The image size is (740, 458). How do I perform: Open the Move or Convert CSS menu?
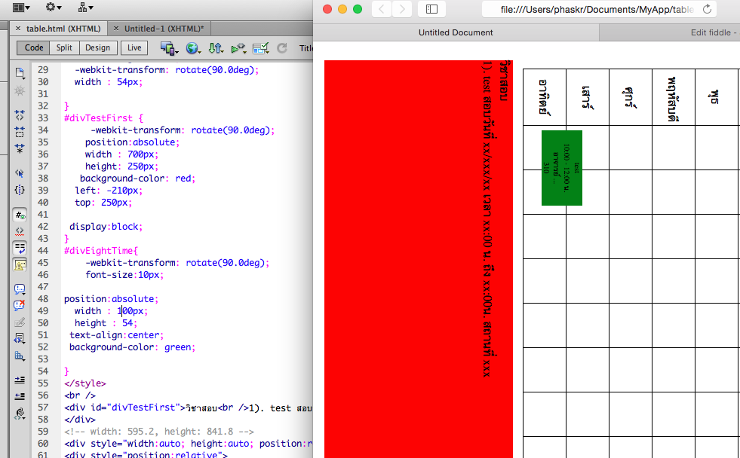[20, 356]
